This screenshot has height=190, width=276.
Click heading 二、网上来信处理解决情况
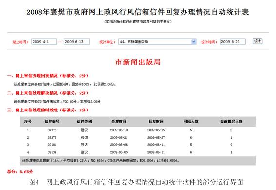[48, 93]
